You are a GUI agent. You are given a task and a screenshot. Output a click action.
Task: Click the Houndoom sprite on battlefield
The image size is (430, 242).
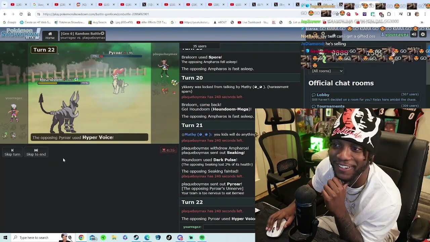[59, 112]
